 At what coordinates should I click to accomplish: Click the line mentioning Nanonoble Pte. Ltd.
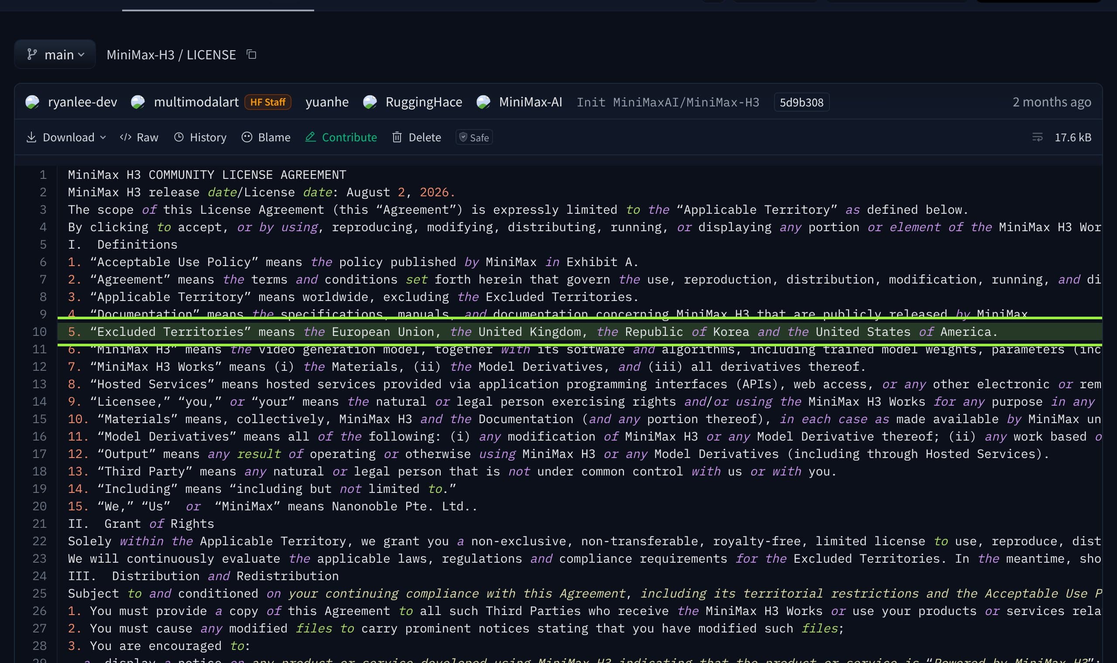[x=273, y=506]
